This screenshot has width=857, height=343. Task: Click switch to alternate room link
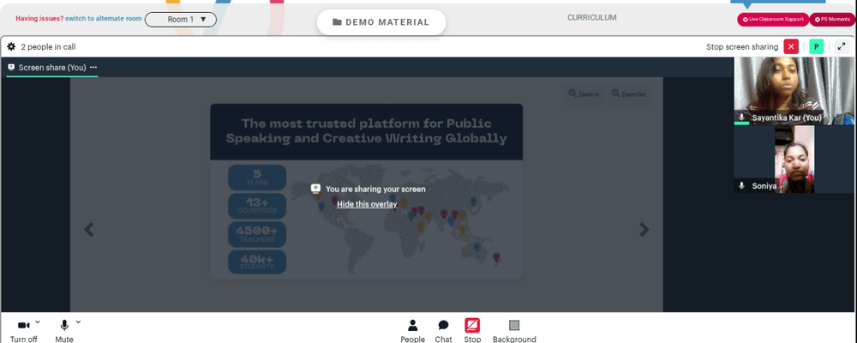click(x=104, y=19)
